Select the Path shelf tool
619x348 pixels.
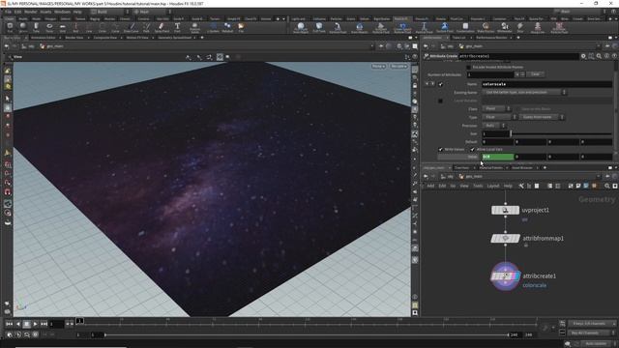(146, 27)
